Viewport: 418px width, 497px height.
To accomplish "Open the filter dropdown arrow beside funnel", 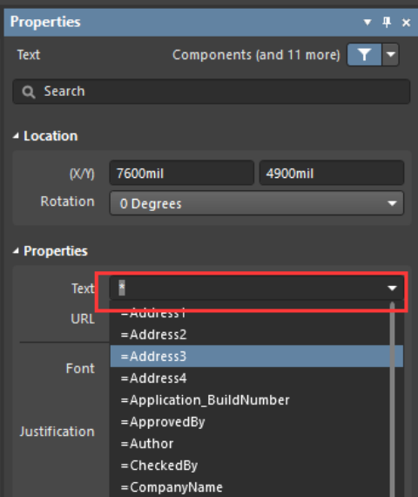I will tap(390, 55).
